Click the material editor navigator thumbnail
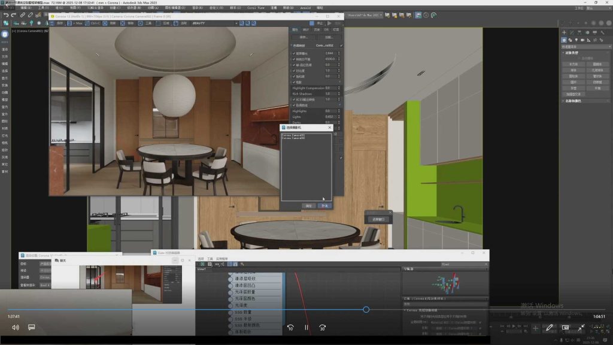Image resolution: width=613 pixels, height=345 pixels. (445, 283)
